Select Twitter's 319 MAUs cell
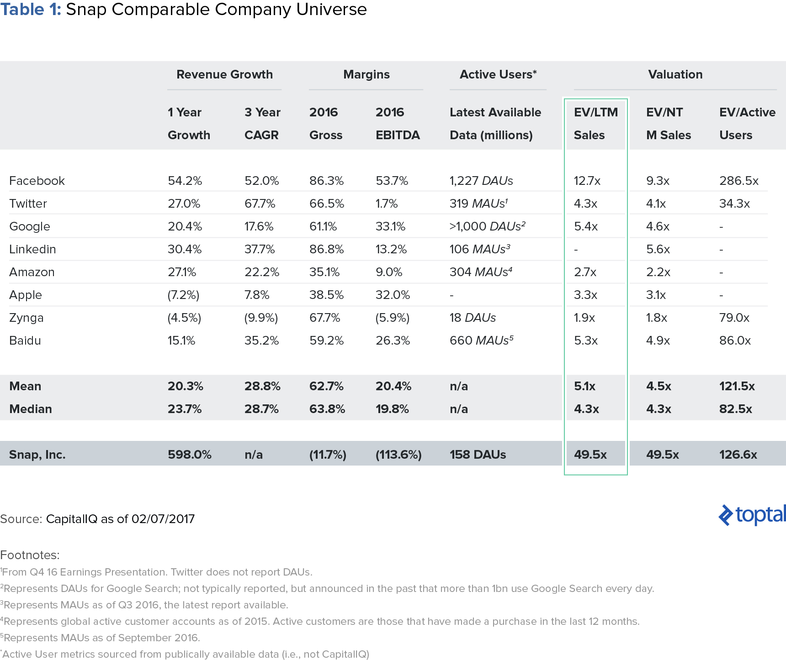The image size is (786, 660). (x=478, y=204)
